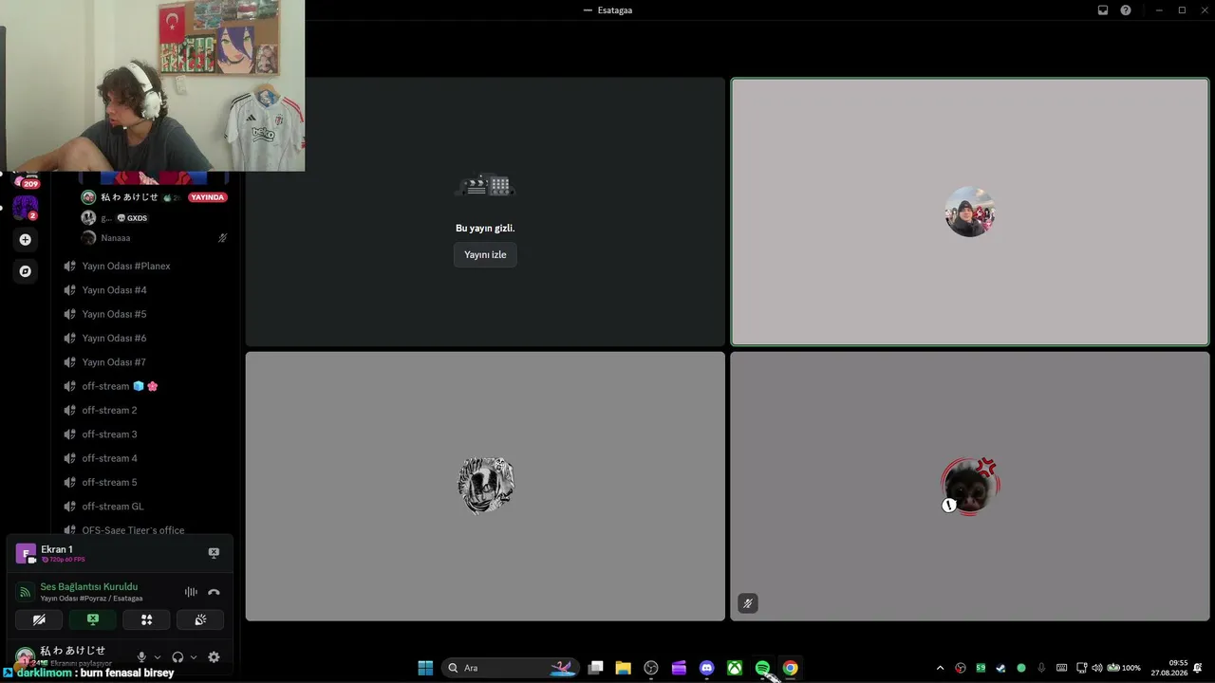This screenshot has width=1215, height=683.
Task: Open the headphone output options chevron
Action: tap(194, 656)
